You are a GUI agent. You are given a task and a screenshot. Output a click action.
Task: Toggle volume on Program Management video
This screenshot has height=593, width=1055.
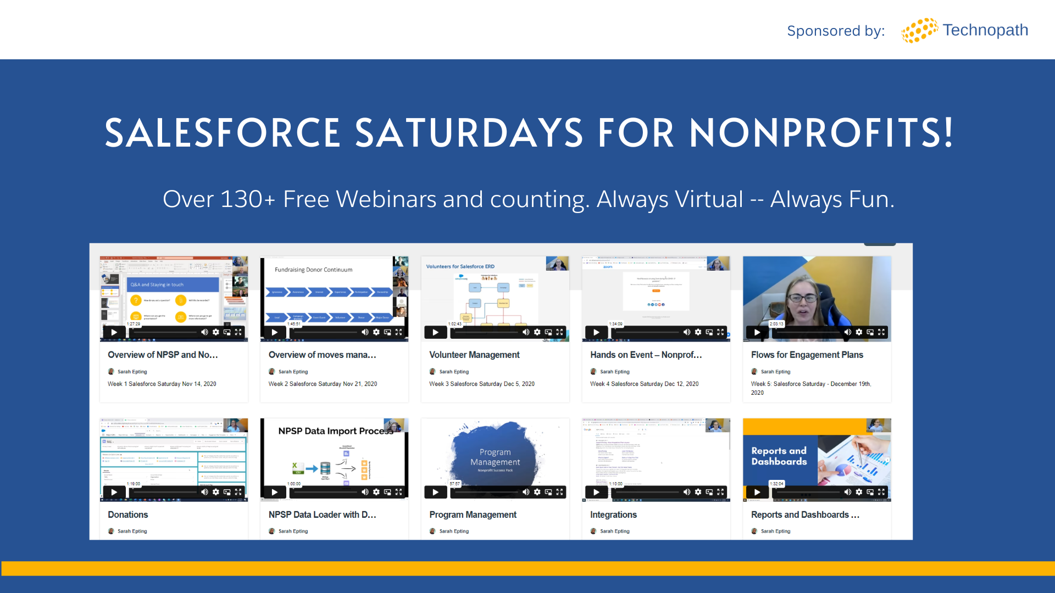(x=526, y=492)
